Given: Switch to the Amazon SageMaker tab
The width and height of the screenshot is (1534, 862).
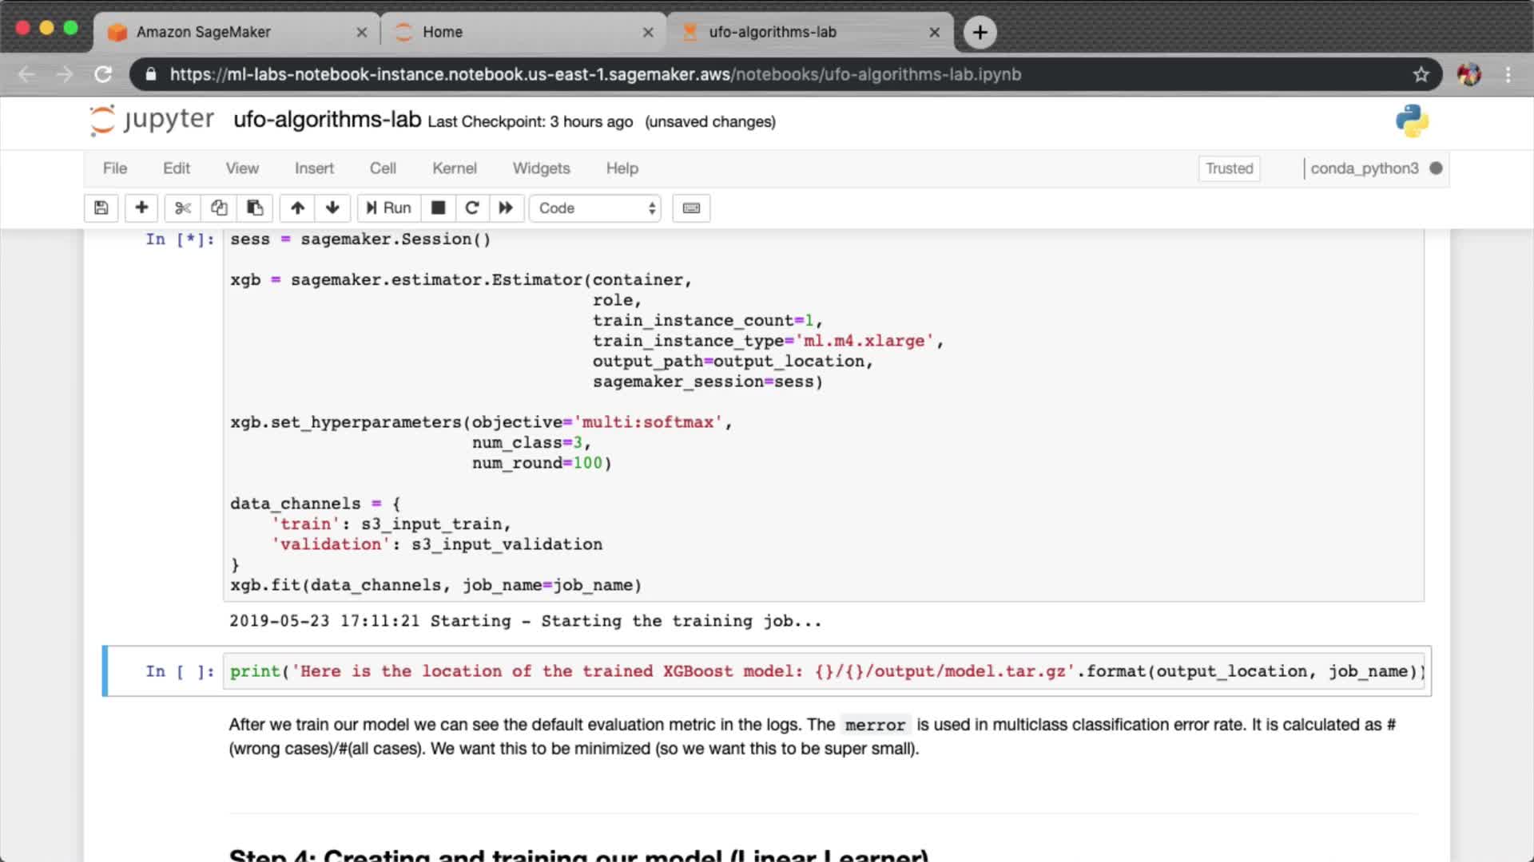Looking at the screenshot, I should tap(204, 32).
